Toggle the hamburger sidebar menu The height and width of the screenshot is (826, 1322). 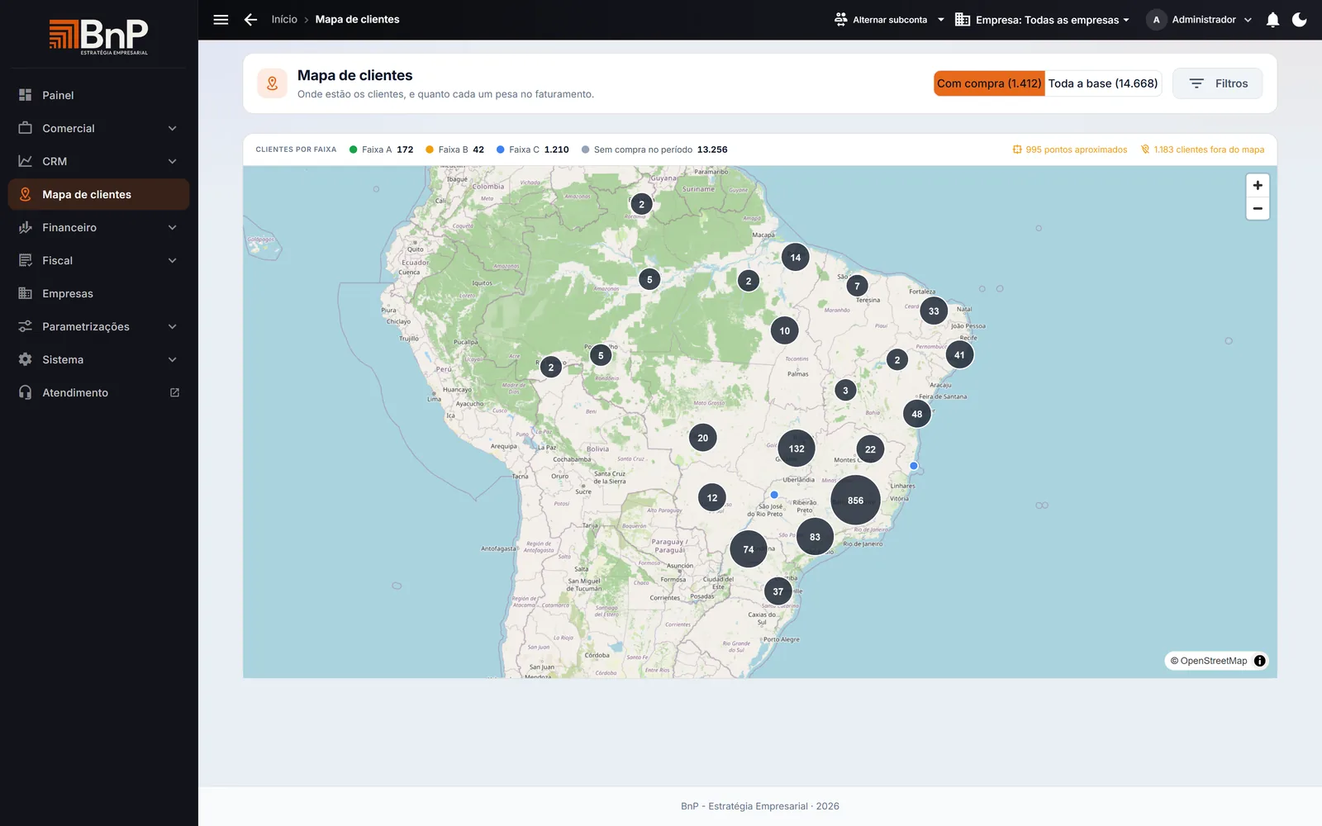221,20
